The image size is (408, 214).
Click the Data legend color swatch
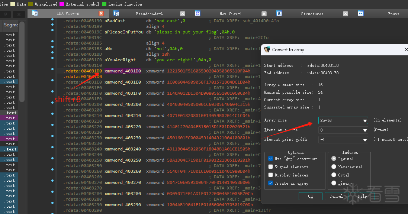13,4
